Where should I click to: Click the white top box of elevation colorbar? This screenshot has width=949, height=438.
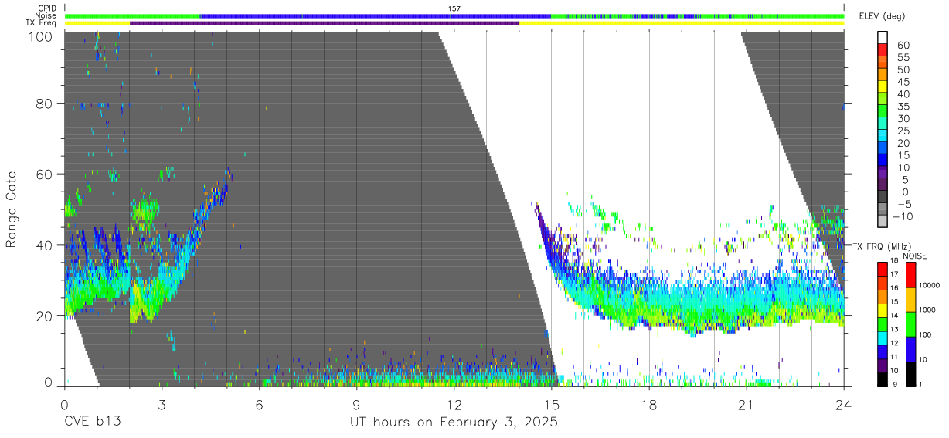(x=883, y=37)
